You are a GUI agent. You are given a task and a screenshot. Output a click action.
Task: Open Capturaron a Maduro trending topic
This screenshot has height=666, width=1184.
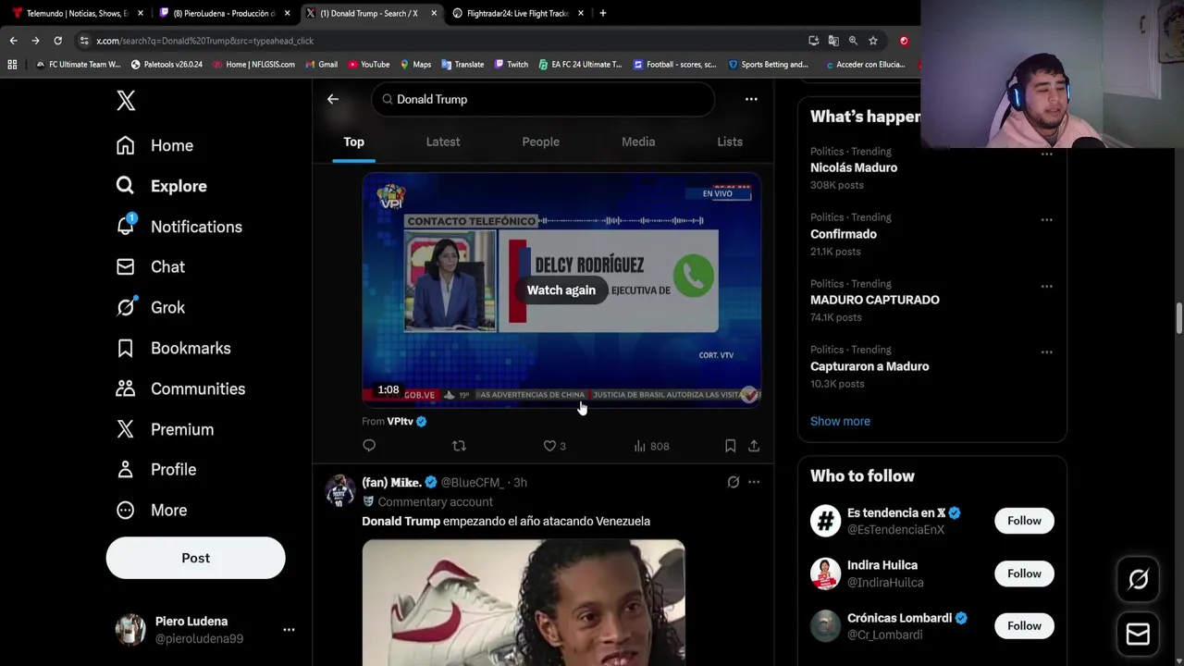pyautogui.click(x=869, y=366)
